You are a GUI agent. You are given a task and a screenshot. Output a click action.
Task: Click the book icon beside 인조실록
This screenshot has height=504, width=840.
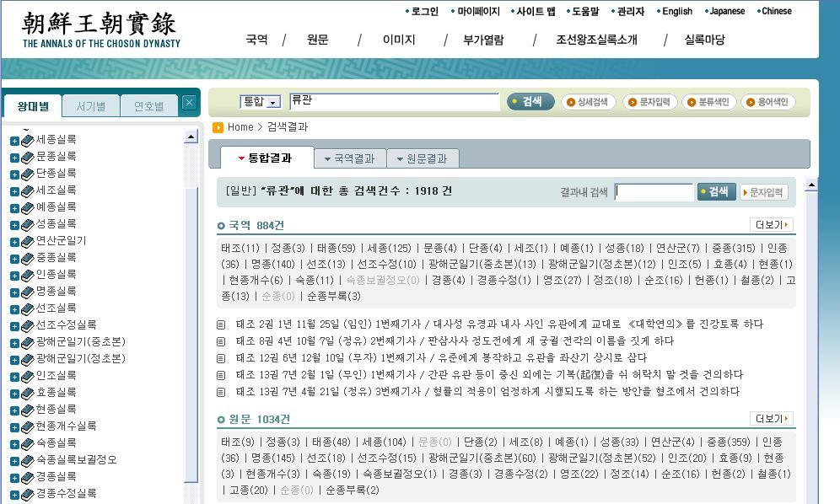pyautogui.click(x=27, y=377)
